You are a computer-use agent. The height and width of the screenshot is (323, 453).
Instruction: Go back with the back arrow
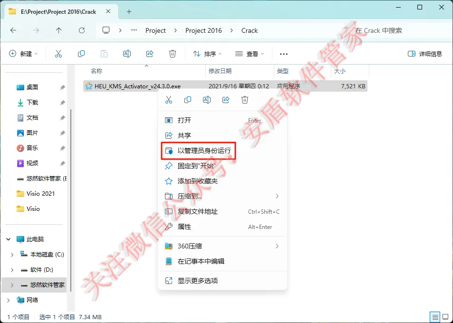pos(13,30)
